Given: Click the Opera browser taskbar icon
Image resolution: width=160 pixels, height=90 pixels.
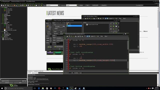Looking at the screenshot, I should 59,88.
